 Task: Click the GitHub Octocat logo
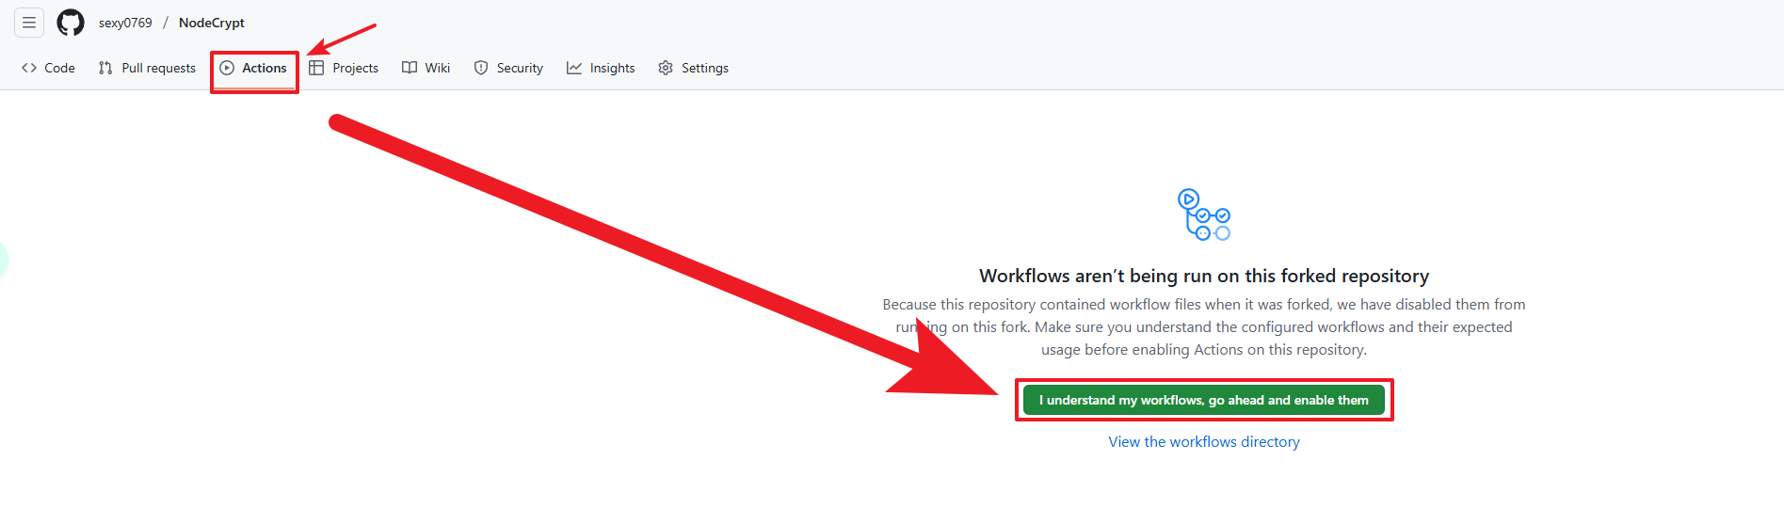point(71,23)
